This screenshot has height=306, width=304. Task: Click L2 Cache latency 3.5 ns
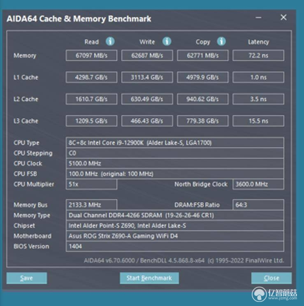tap(258, 99)
